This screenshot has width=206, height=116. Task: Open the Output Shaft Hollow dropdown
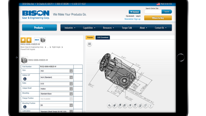click(x=57, y=89)
